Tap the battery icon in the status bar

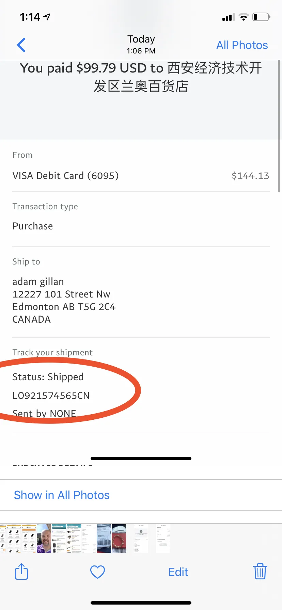[261, 17]
